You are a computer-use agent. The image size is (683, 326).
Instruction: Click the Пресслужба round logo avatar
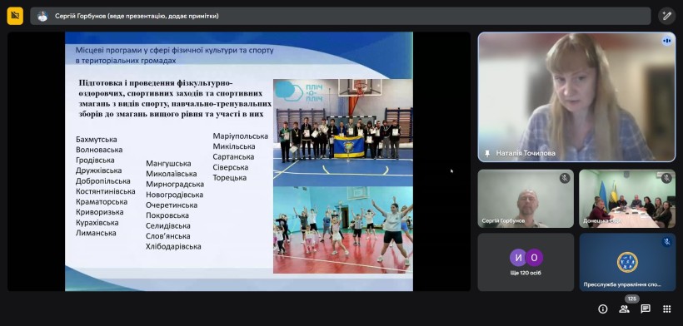point(627,262)
